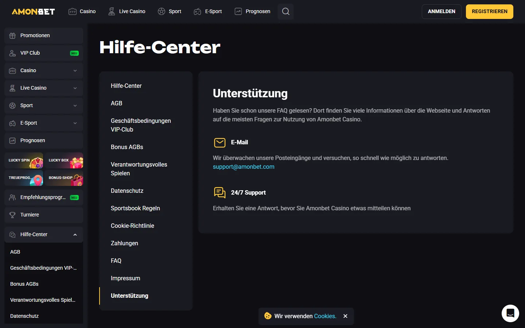Select Cookie-Richtlinie in help menu
This screenshot has height=328, width=525.
coord(132,226)
